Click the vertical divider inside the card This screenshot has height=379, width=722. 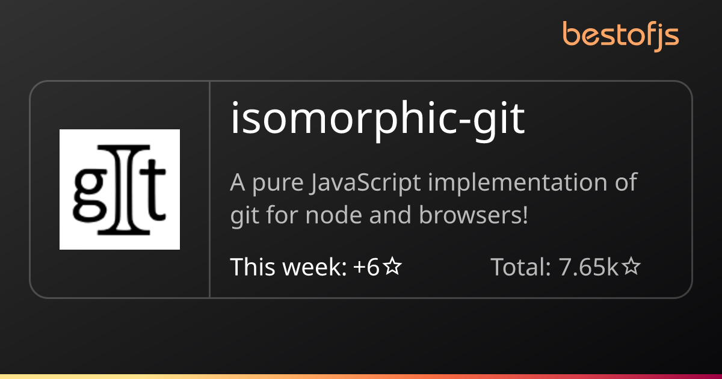209,189
